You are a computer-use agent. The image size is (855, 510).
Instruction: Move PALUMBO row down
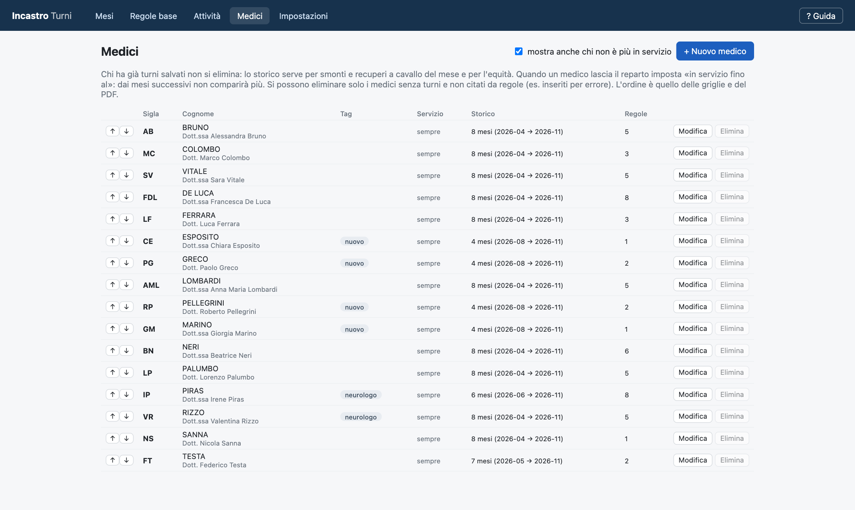tap(126, 372)
